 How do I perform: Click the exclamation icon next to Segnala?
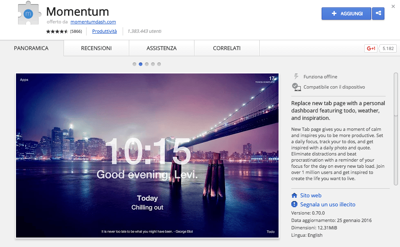[294, 204]
